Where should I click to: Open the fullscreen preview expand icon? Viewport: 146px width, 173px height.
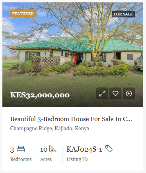[x=102, y=93]
